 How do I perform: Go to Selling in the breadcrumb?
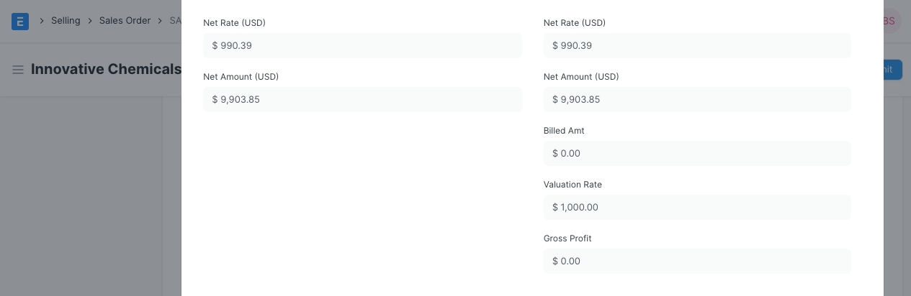(x=66, y=21)
